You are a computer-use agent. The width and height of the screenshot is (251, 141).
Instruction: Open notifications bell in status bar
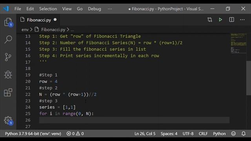(244, 134)
